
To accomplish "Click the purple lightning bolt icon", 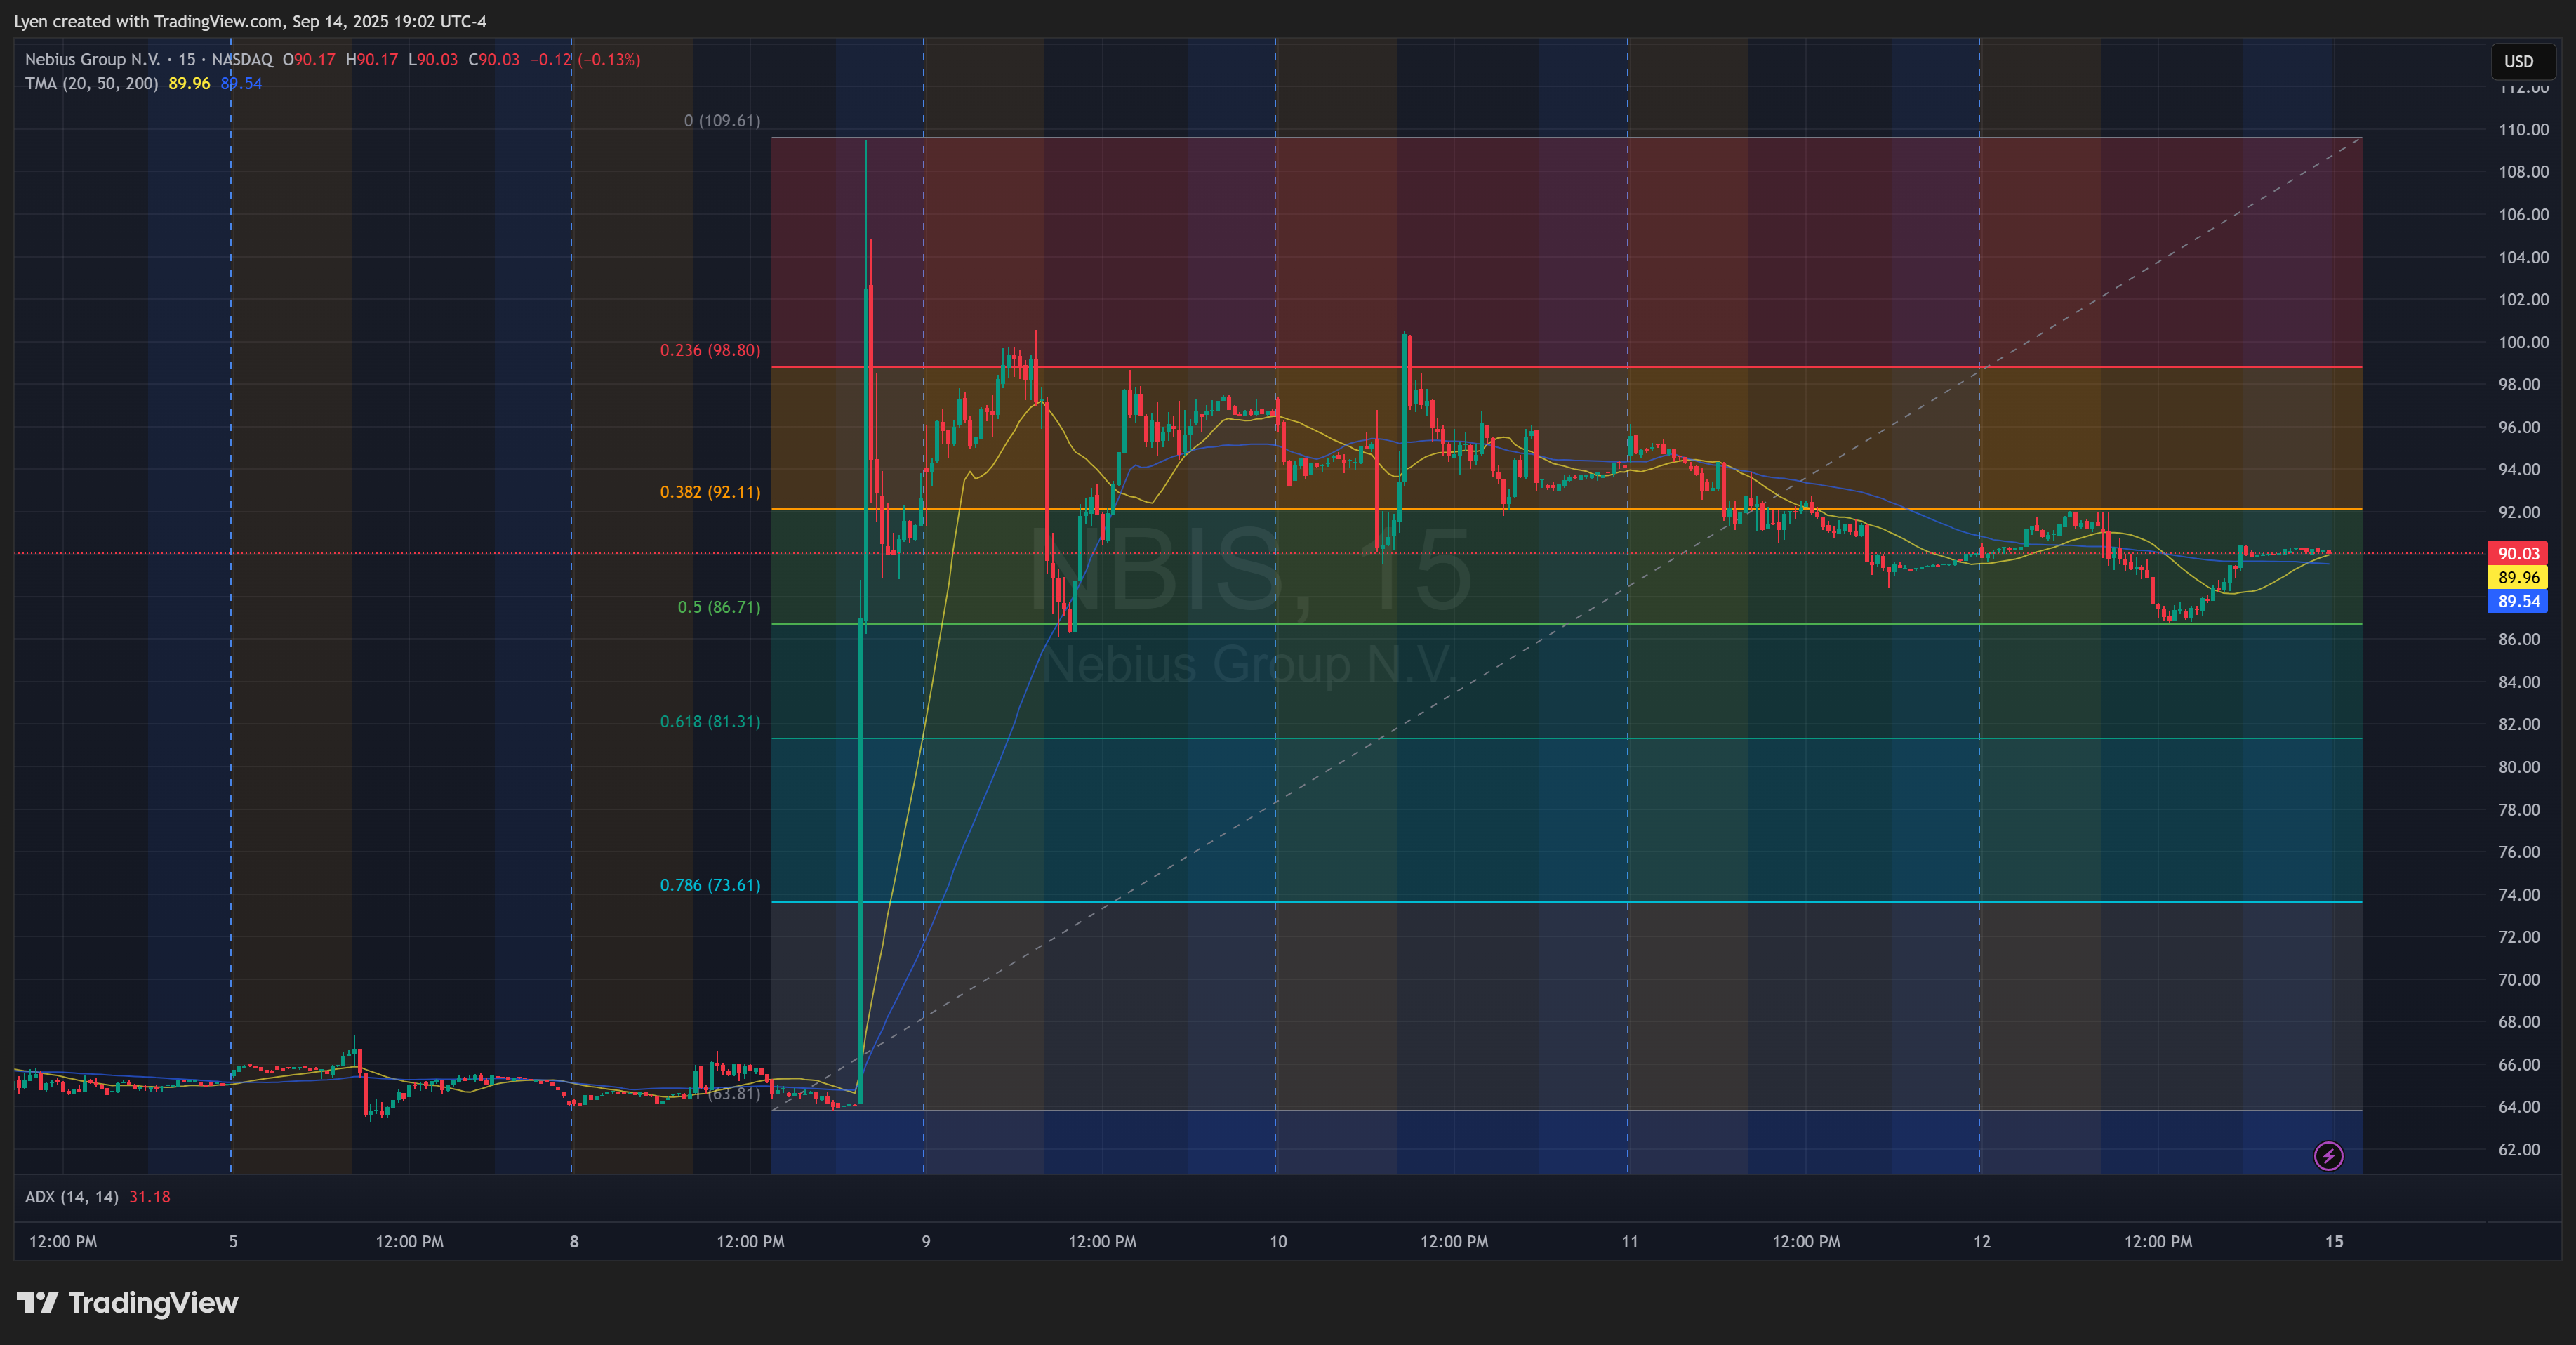I will coord(2328,1156).
